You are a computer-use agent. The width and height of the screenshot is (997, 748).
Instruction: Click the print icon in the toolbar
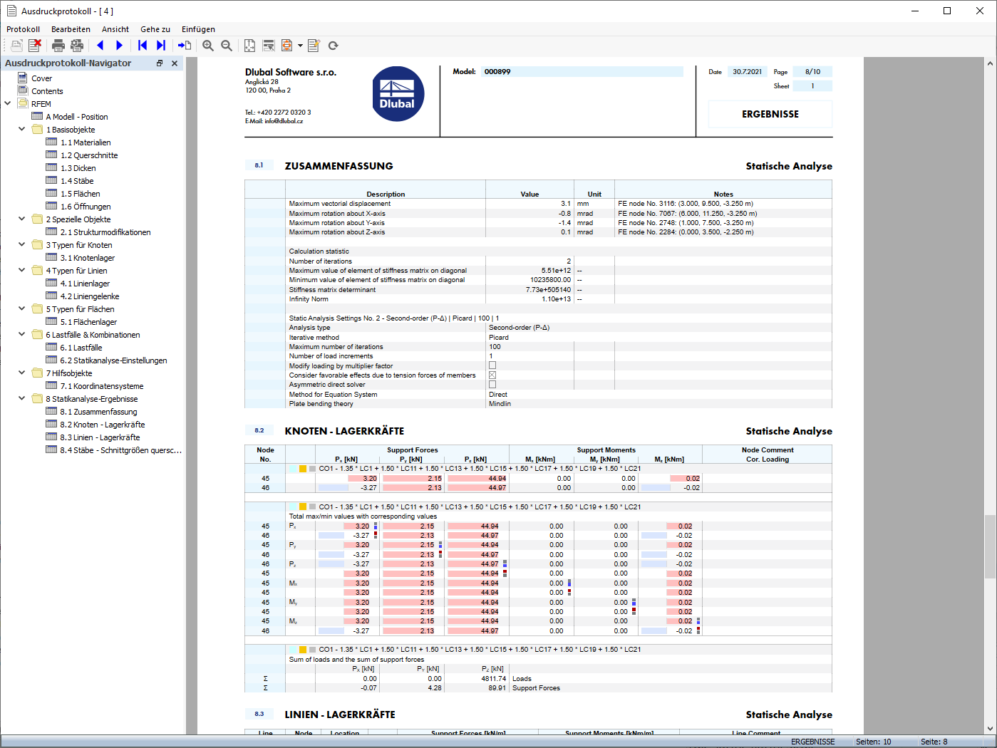coord(58,46)
